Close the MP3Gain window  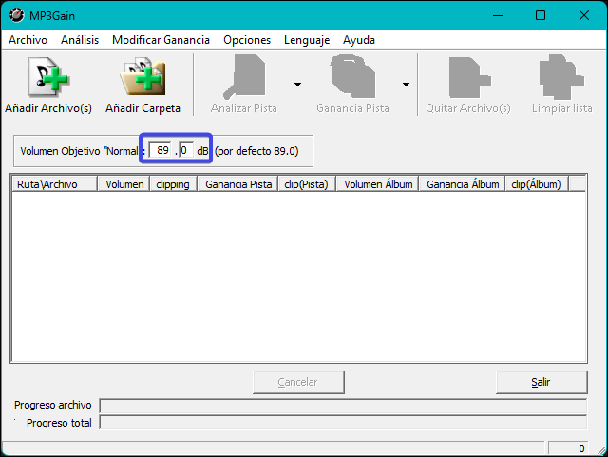click(584, 15)
